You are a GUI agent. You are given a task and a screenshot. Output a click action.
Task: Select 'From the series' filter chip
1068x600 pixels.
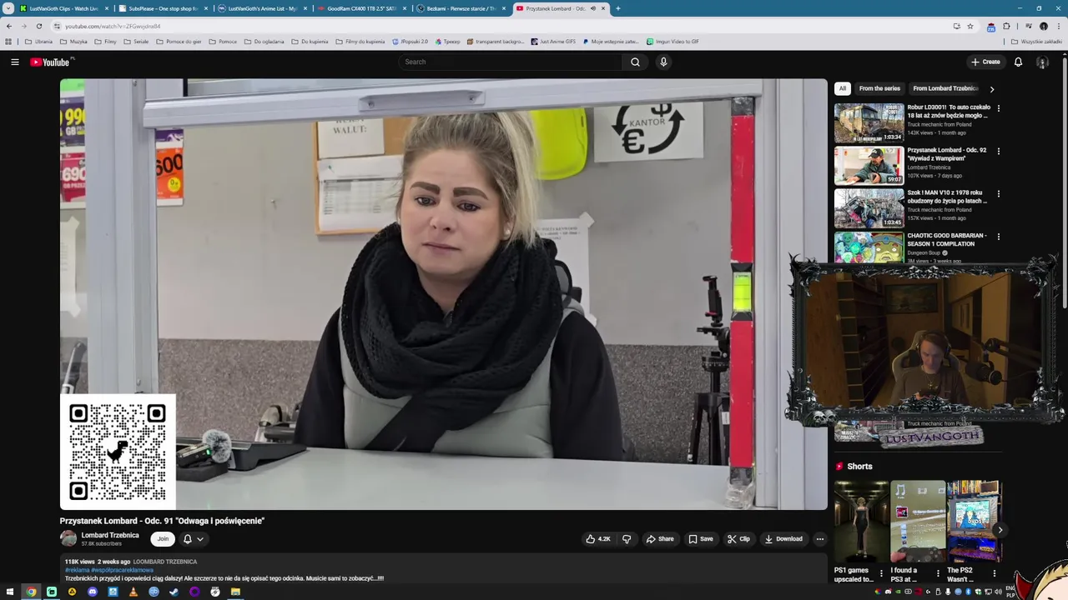879,88
